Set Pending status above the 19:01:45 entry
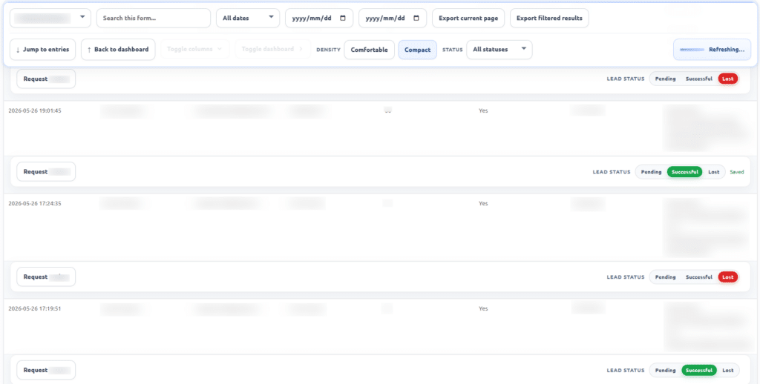The height and width of the screenshot is (384, 760). click(666, 79)
